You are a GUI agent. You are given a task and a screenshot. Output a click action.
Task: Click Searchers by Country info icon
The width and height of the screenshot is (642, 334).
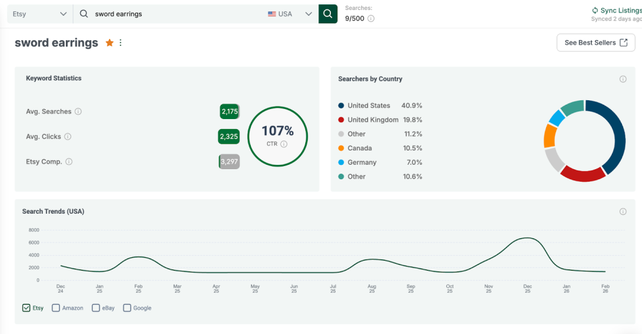point(623,79)
